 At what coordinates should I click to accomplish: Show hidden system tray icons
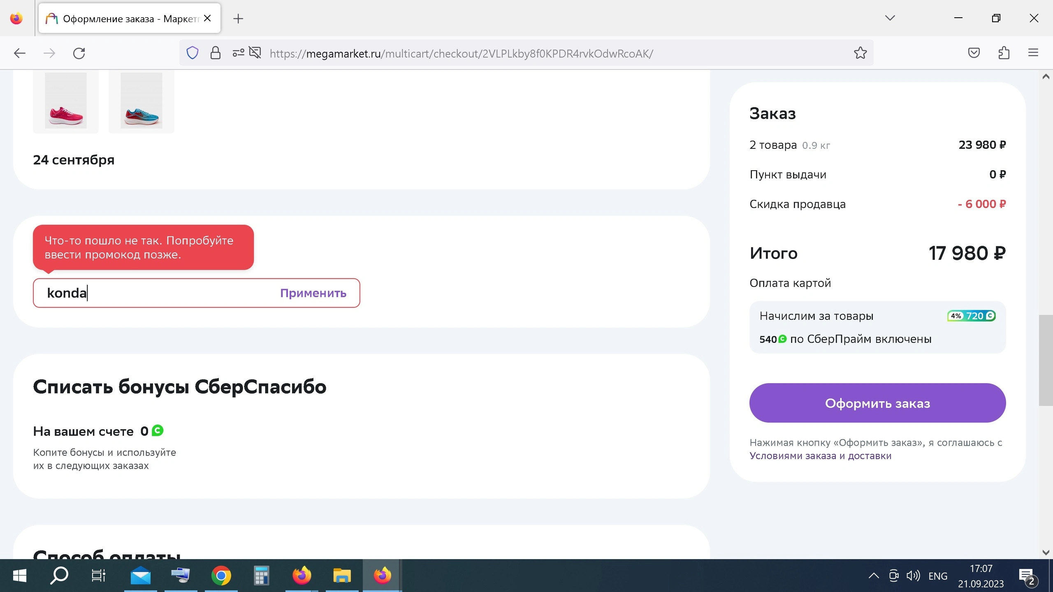(874, 576)
